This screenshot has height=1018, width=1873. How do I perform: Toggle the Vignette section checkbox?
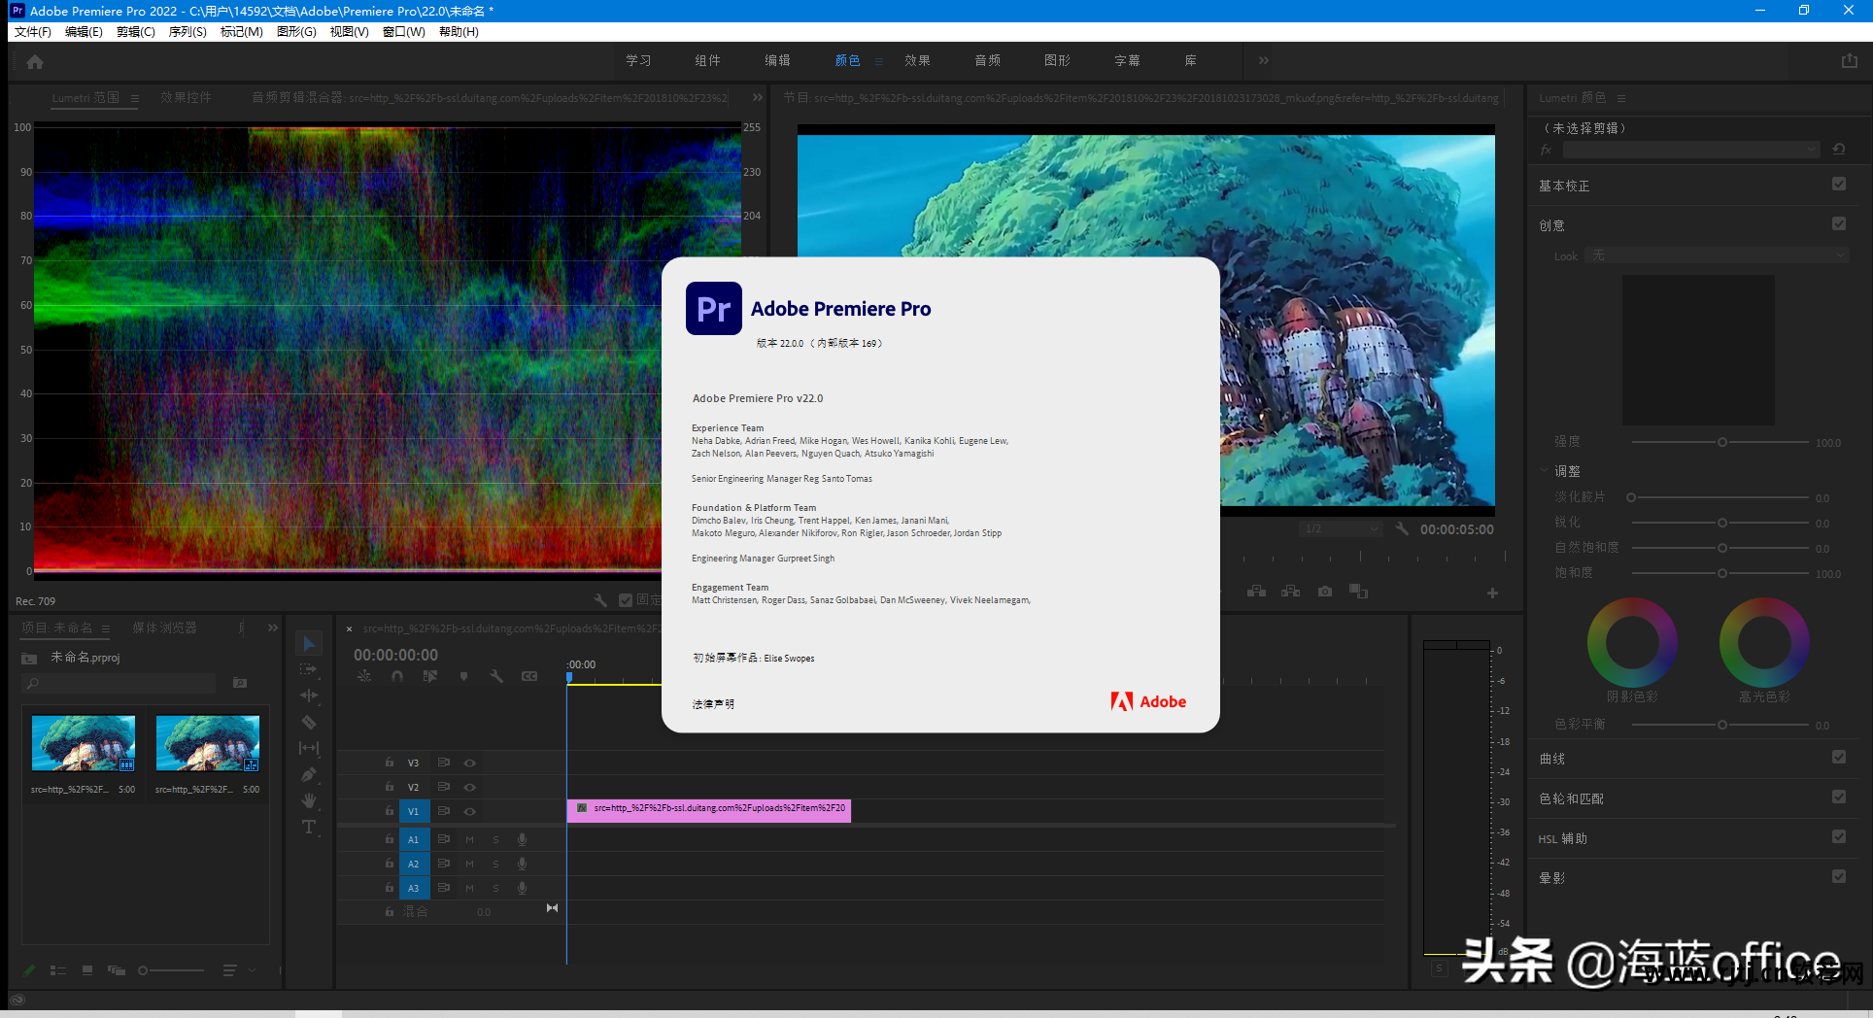coord(1839,876)
